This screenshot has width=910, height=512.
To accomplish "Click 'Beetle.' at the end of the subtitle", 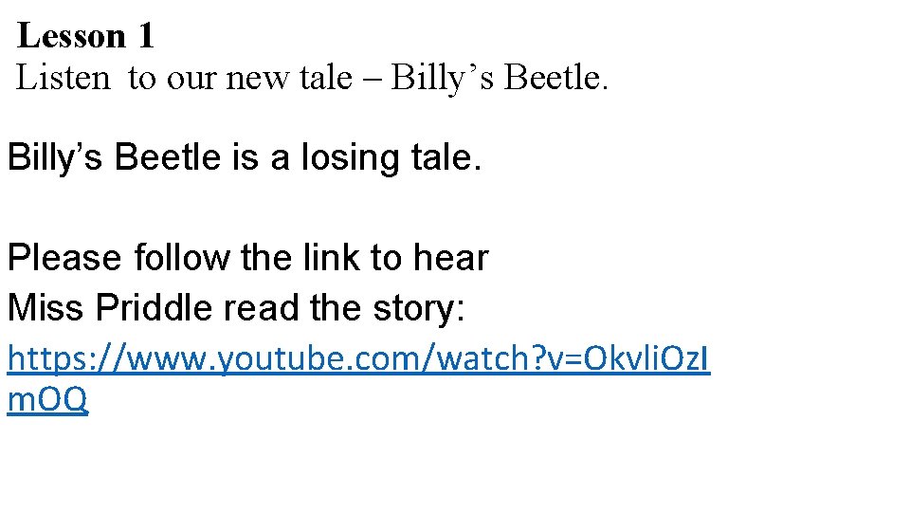I will 556,78.
